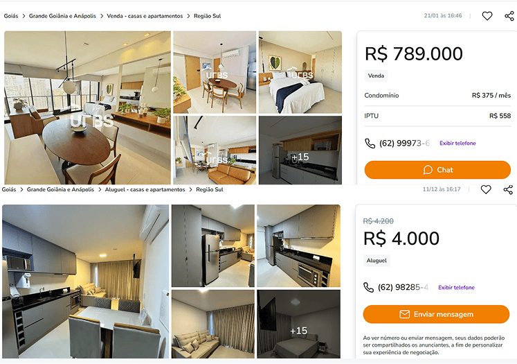The width and height of the screenshot is (517, 364).
Task: Open the +15 photos thumbnail of rental listing
Action: [x=298, y=324]
